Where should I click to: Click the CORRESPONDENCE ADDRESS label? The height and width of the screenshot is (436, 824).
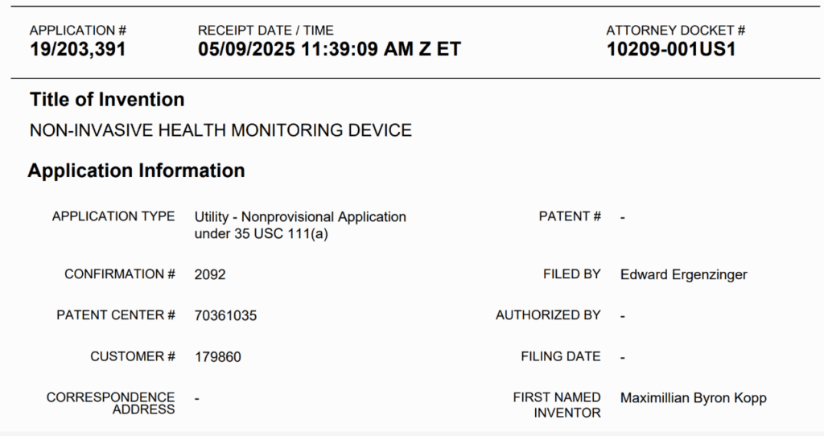coord(111,403)
